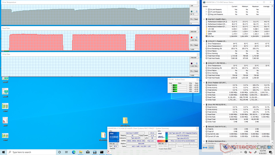Click the CPU VCCIN voltage icon
The image size is (275, 155).
click(x=206, y=31)
